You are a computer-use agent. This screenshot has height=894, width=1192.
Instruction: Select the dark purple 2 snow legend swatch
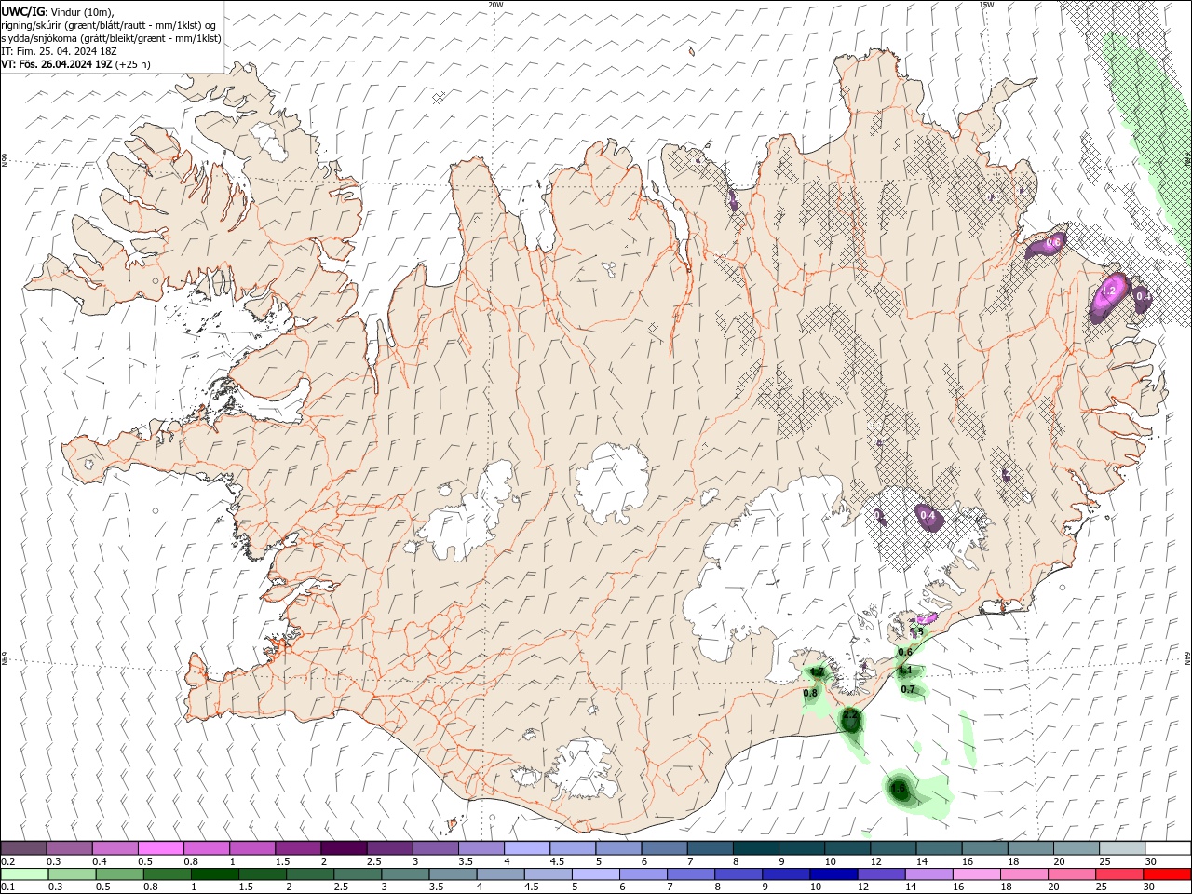343,848
